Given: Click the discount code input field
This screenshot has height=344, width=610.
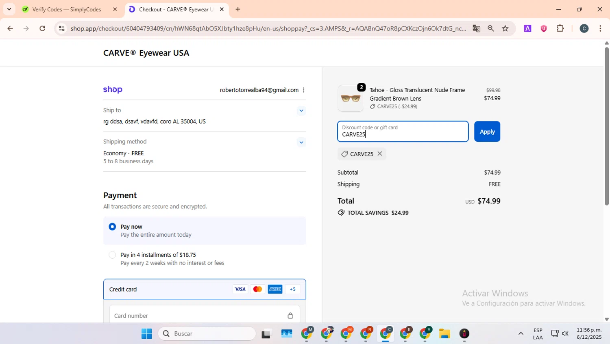Looking at the screenshot, I should [x=403, y=132].
